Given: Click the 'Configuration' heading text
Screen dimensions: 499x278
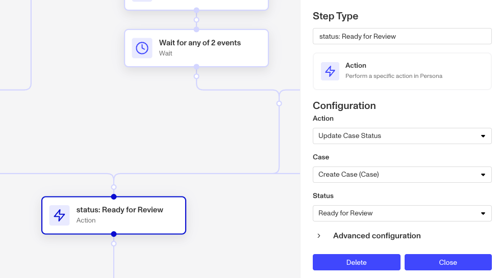Looking at the screenshot, I should (344, 105).
